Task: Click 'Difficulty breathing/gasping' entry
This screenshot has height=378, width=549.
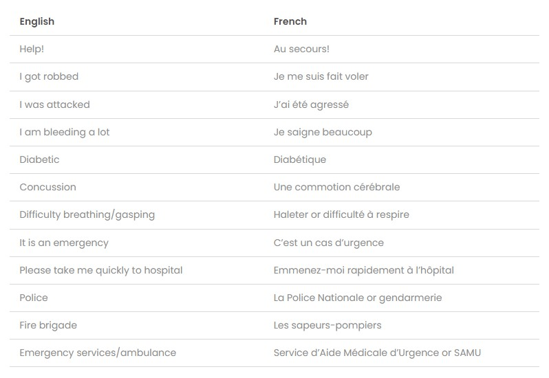Action: coord(87,214)
